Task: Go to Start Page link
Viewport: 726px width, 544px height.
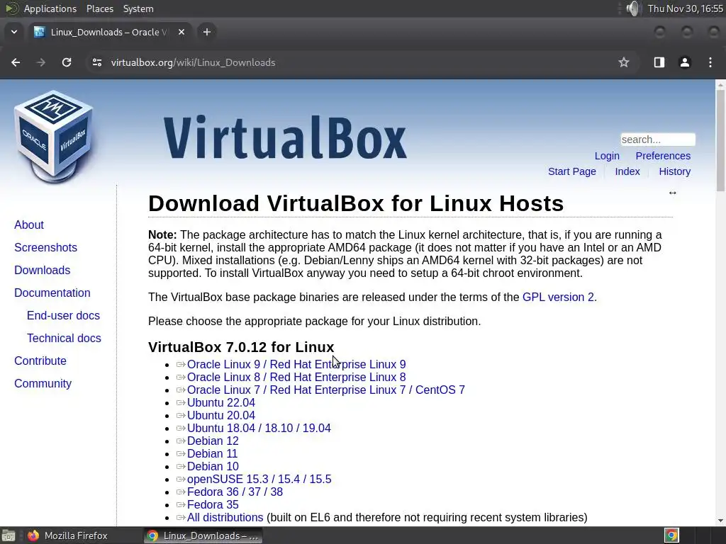Action: point(572,171)
